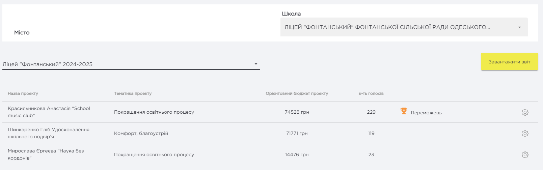The image size is (543, 170).
Task: Open settings gear for School music club project
Action: tap(525, 112)
